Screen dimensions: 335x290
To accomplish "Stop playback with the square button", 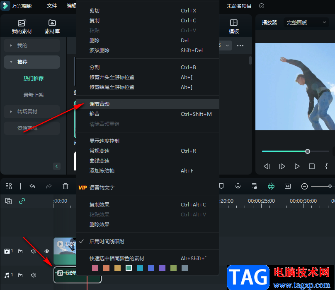I will pos(312,166).
